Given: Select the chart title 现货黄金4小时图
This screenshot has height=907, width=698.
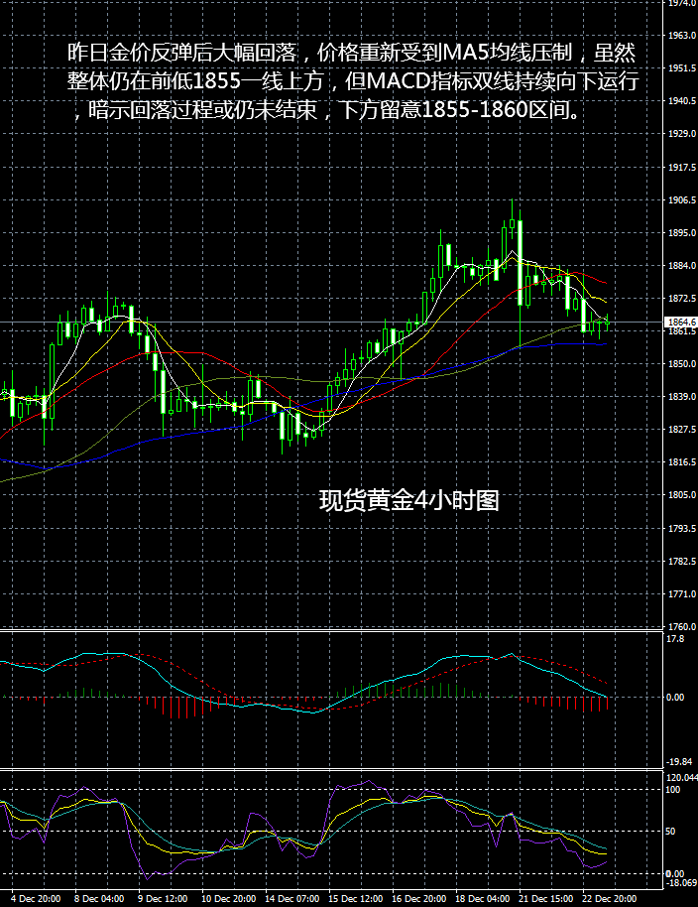Looking at the screenshot, I should click(409, 500).
